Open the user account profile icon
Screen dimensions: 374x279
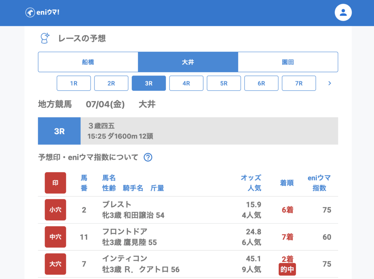tap(343, 12)
